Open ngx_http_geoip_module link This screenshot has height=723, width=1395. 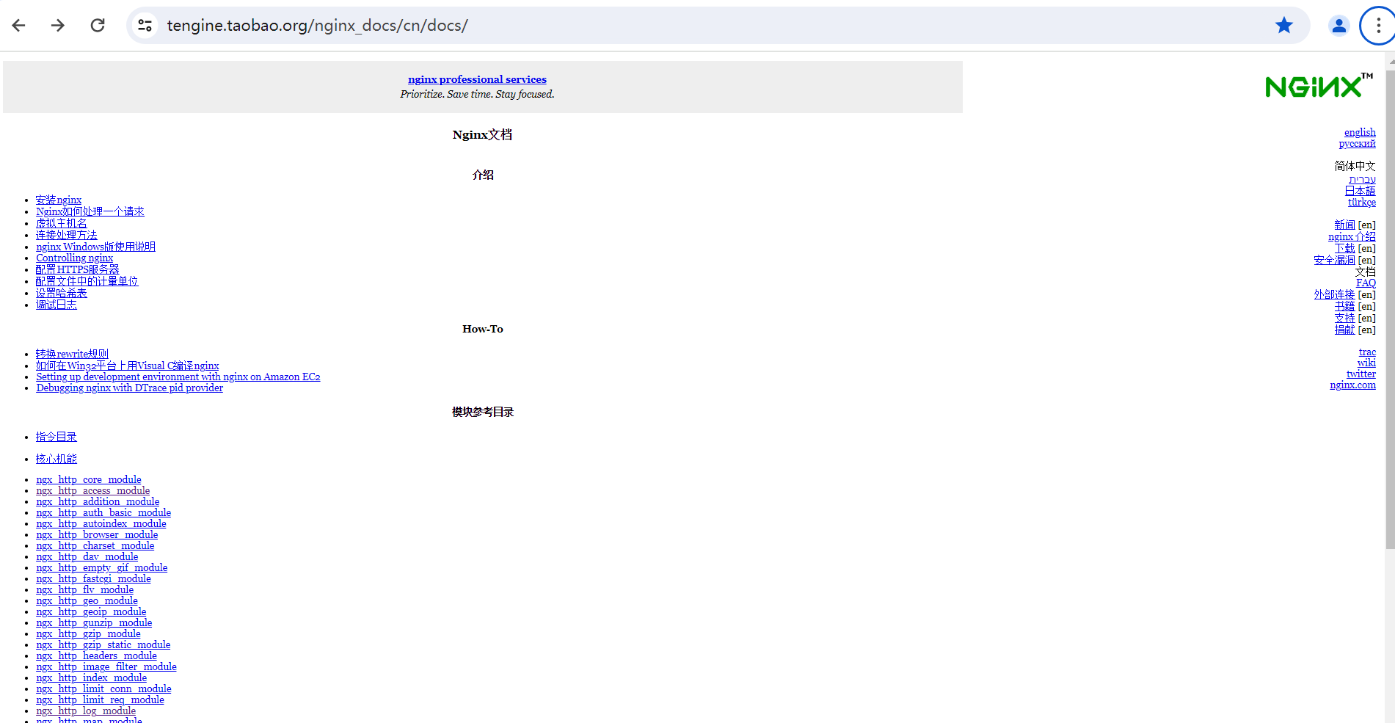[91, 611]
